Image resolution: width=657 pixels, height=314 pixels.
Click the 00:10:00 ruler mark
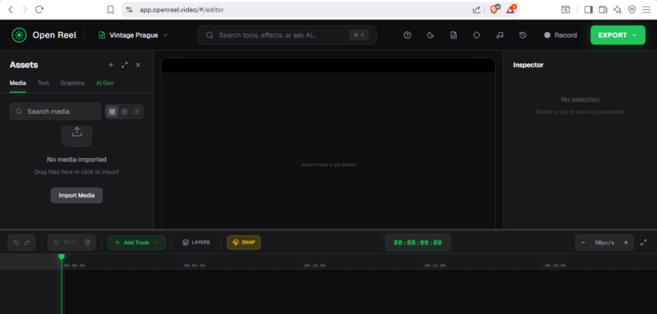[315, 266]
